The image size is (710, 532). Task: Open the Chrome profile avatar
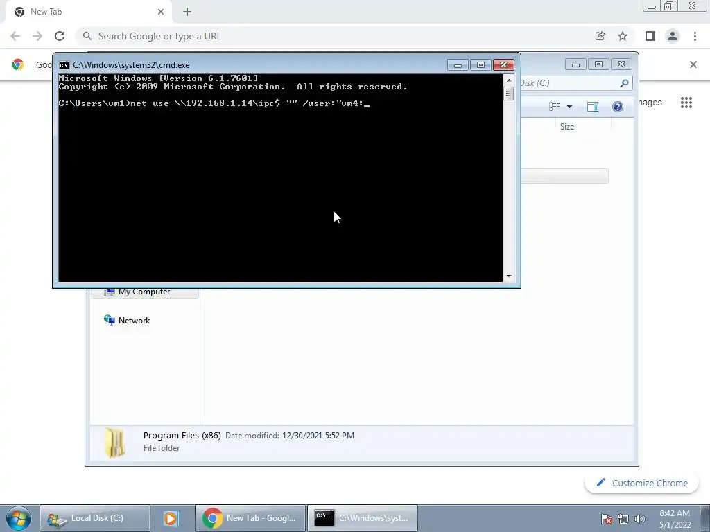(673, 36)
